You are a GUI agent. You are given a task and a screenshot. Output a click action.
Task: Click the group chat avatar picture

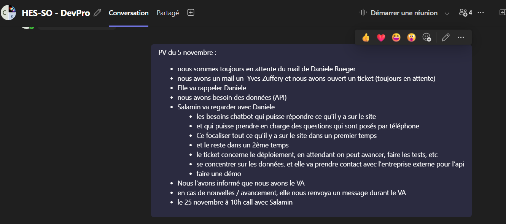(x=8, y=13)
